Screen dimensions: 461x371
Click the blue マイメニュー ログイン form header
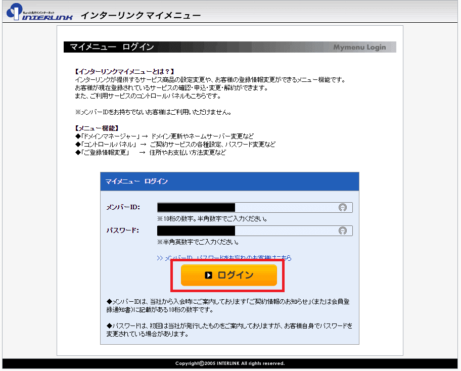[x=229, y=181]
